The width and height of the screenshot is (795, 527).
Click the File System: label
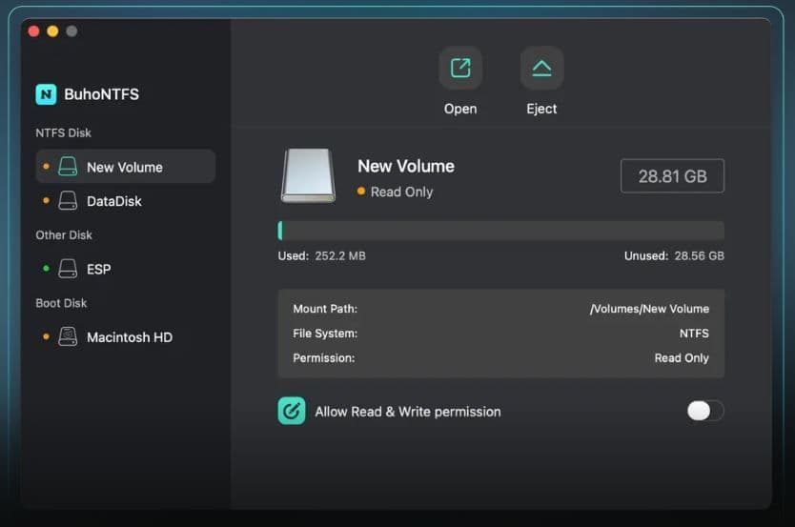[x=325, y=334]
